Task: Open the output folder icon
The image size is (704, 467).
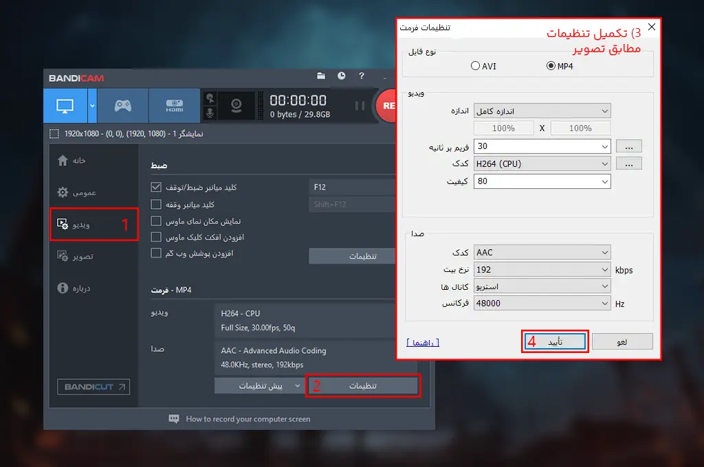Action: click(320, 77)
